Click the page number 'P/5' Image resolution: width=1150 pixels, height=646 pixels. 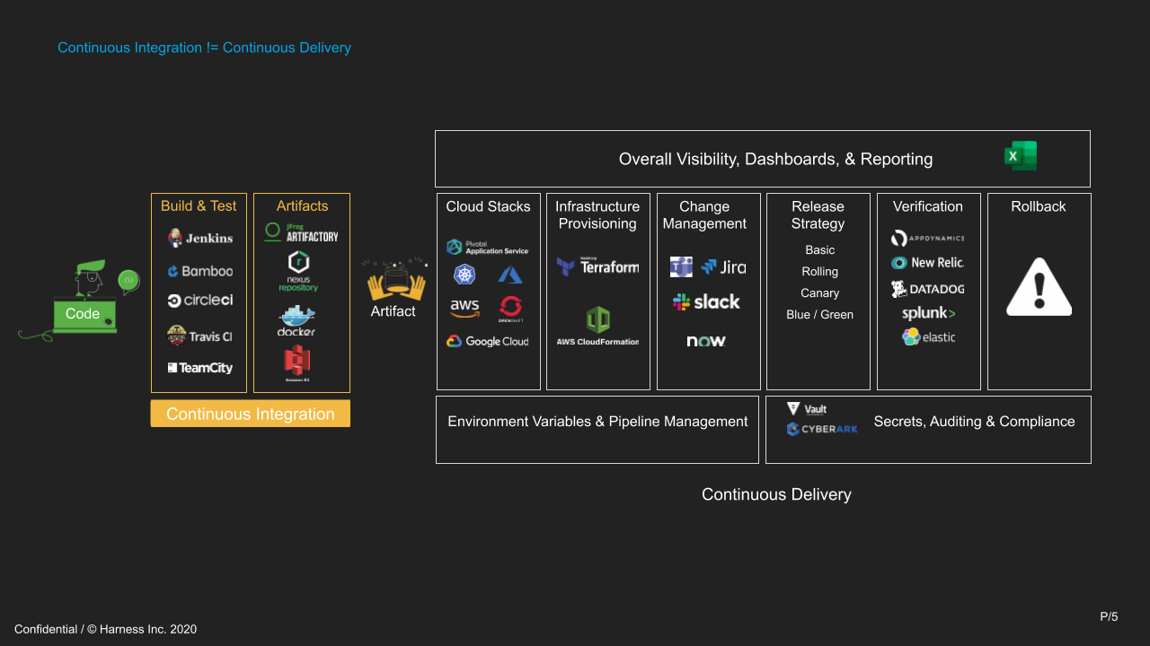(1109, 616)
